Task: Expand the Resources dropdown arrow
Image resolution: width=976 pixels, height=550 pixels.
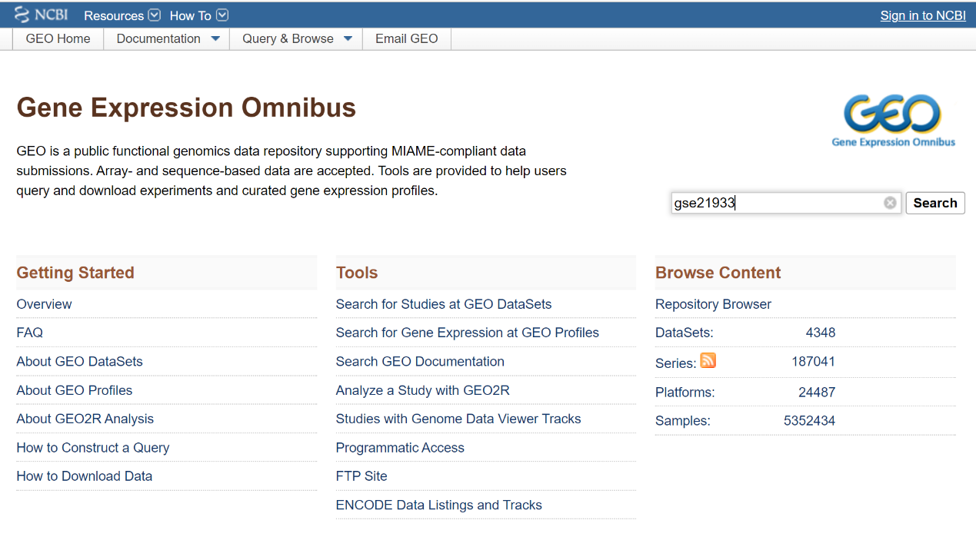Action: pyautogui.click(x=154, y=15)
